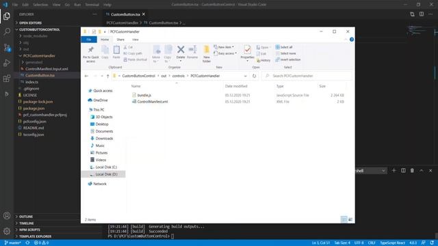Click the out breadcrumb in address bar
The image size is (438, 246).
164,76
